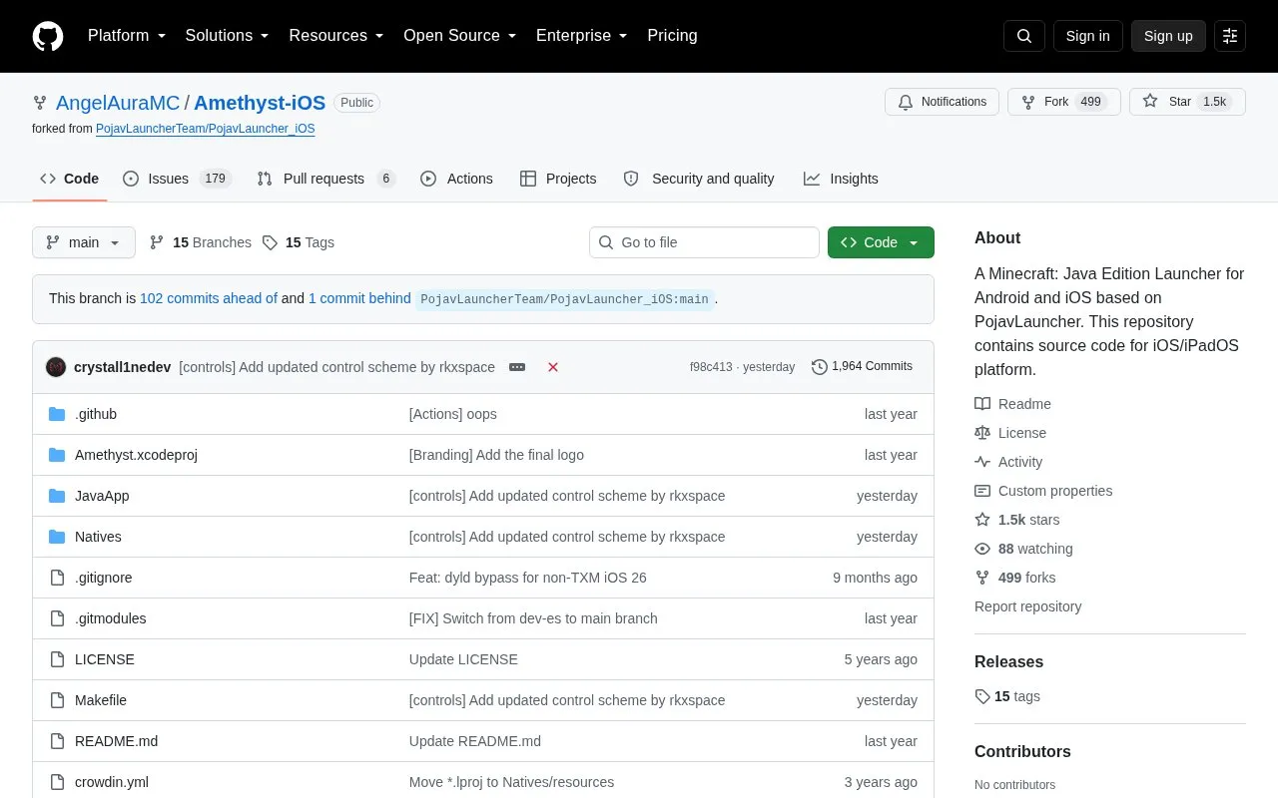Click the Notifications bell button
The image size is (1278, 798).
[942, 102]
